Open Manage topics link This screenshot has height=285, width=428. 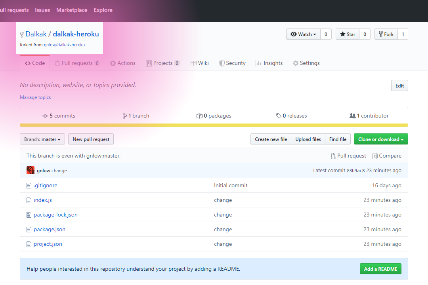click(35, 97)
